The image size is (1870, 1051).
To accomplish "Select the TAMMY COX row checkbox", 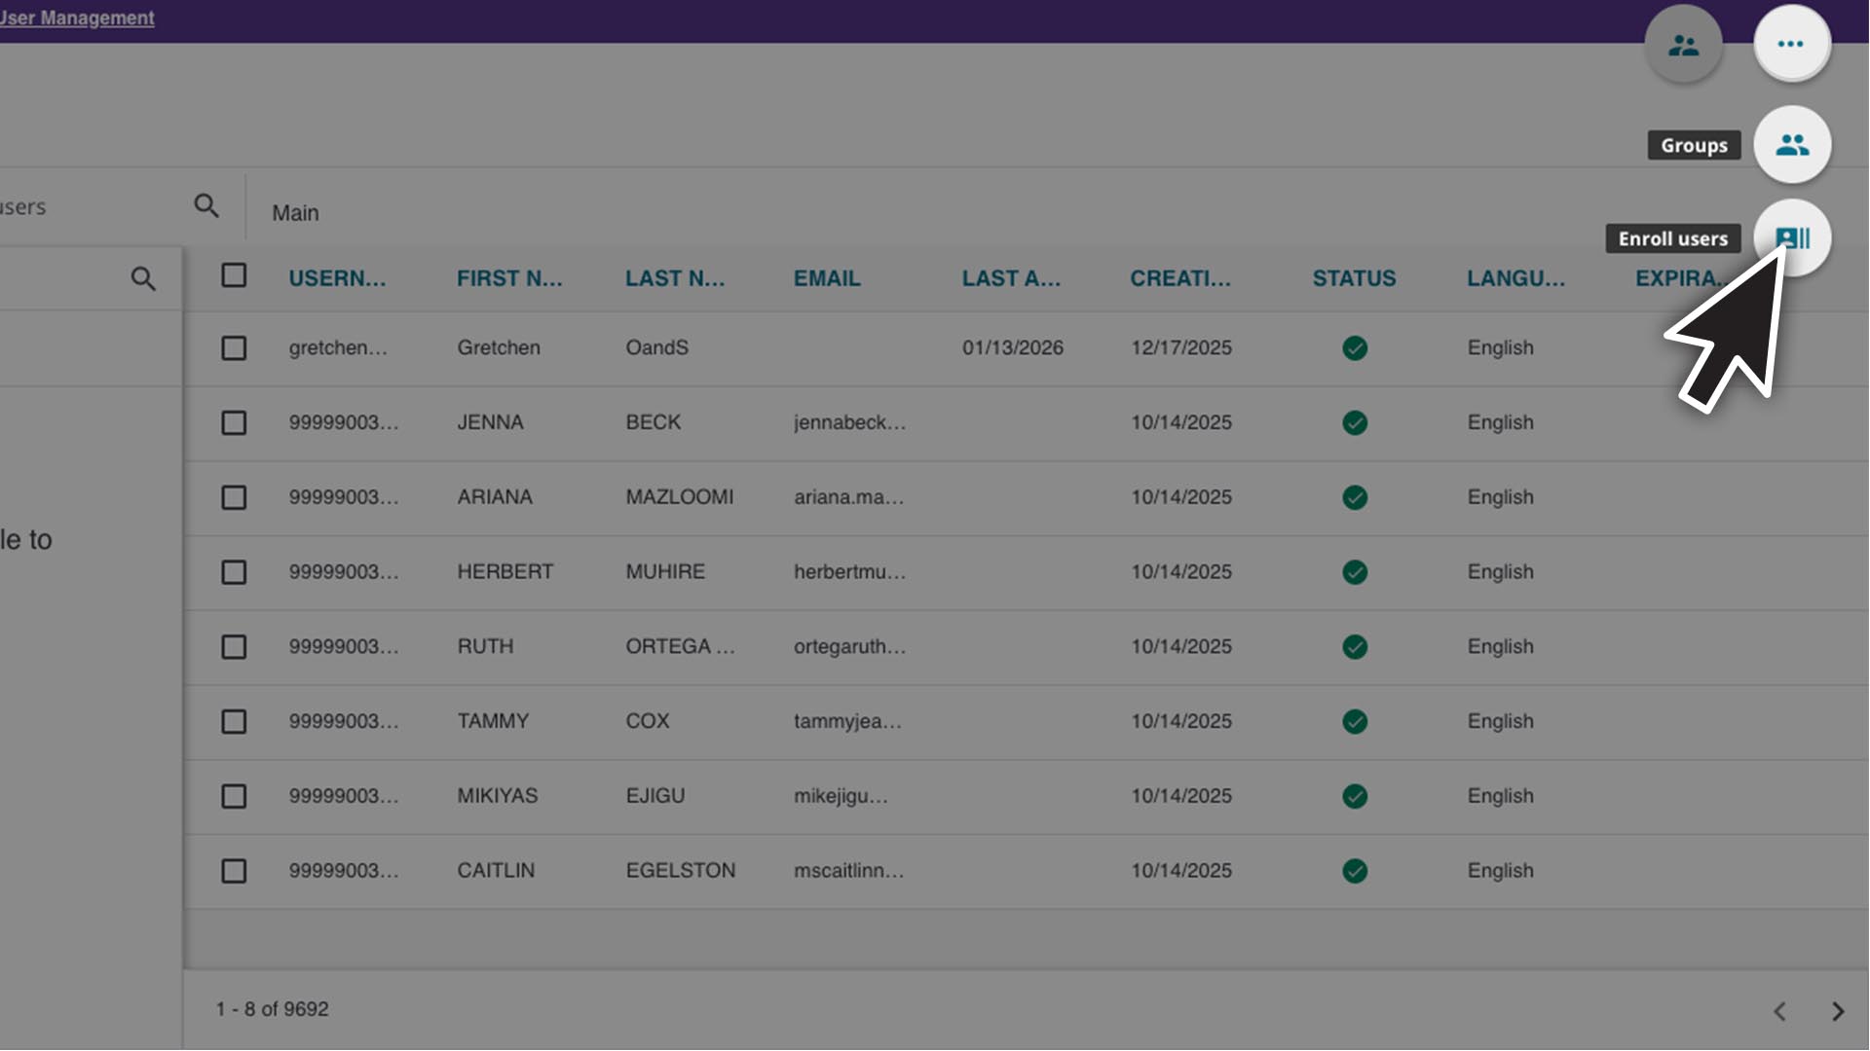I will click(234, 722).
